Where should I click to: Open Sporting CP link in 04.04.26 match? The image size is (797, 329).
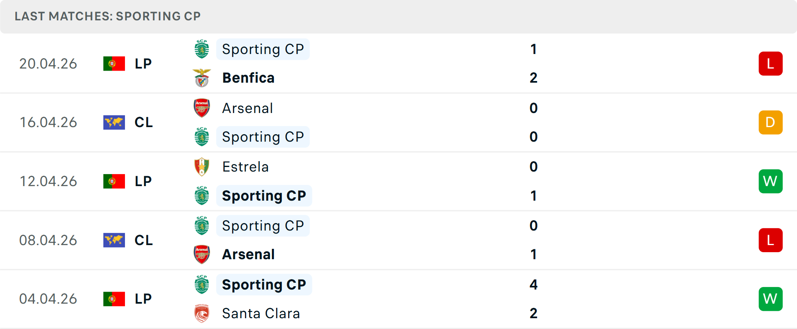(264, 285)
